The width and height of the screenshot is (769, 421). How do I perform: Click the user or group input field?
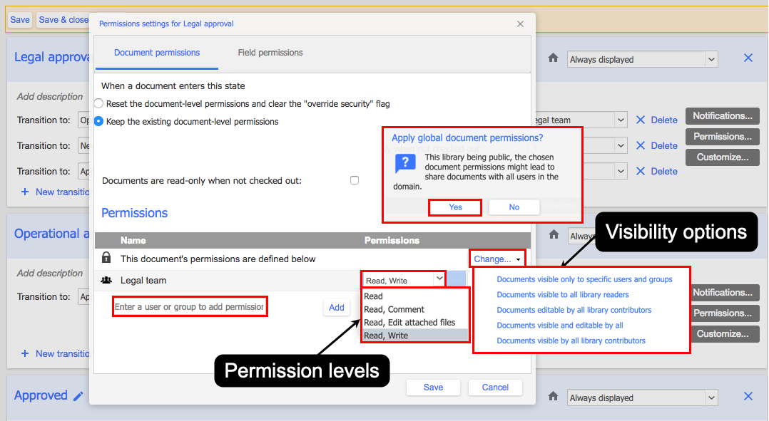(x=189, y=307)
